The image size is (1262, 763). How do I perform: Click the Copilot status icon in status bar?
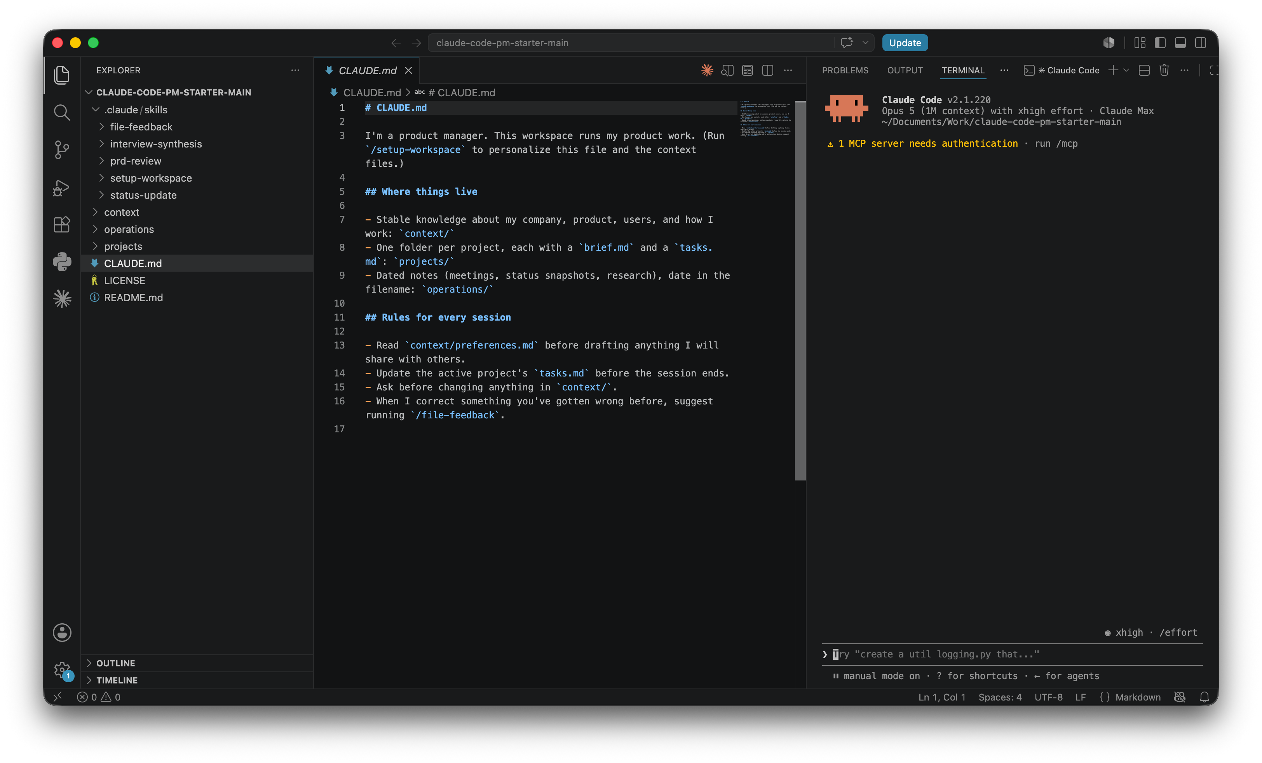(x=1180, y=697)
